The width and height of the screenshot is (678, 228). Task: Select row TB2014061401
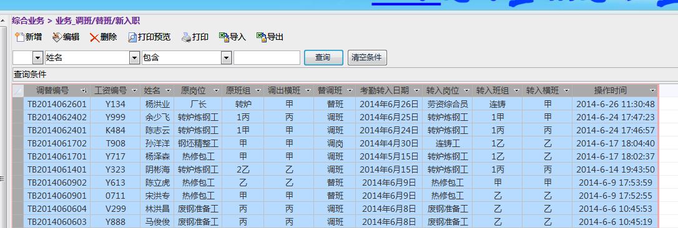335,169
